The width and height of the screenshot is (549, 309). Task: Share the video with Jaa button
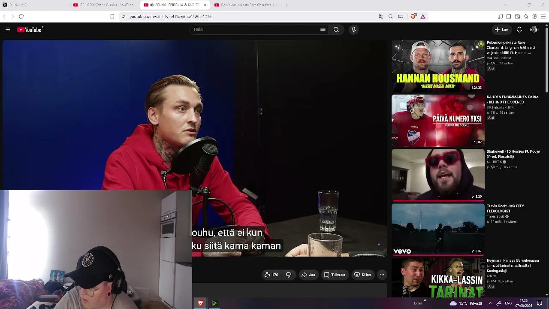coord(308,275)
